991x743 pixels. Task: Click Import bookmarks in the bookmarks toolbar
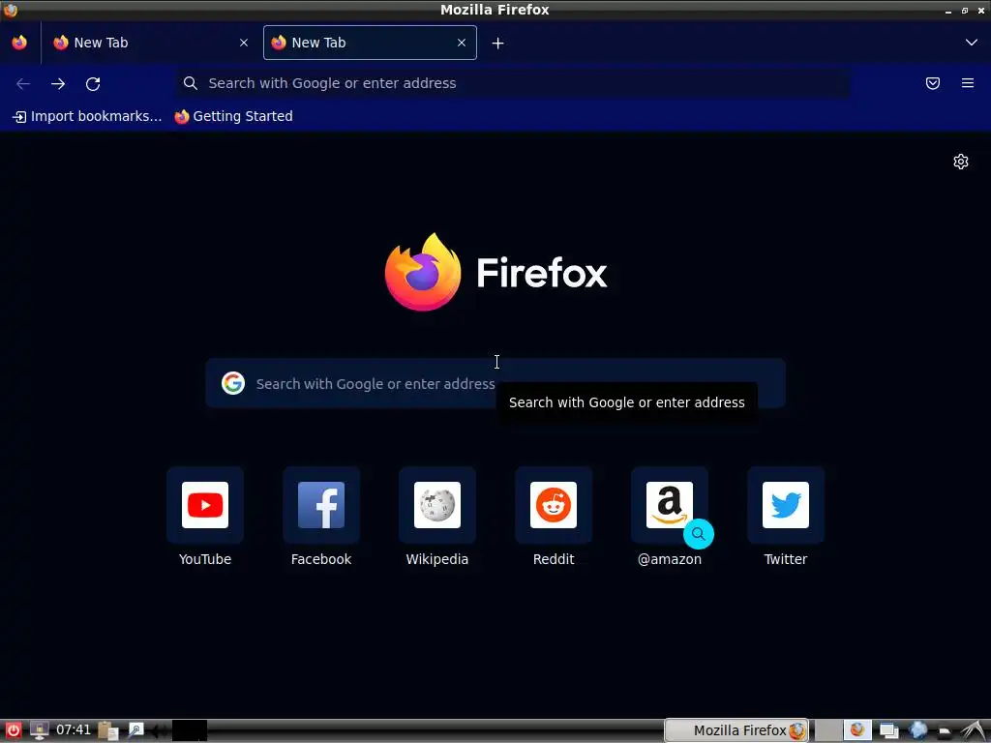pyautogui.click(x=87, y=116)
